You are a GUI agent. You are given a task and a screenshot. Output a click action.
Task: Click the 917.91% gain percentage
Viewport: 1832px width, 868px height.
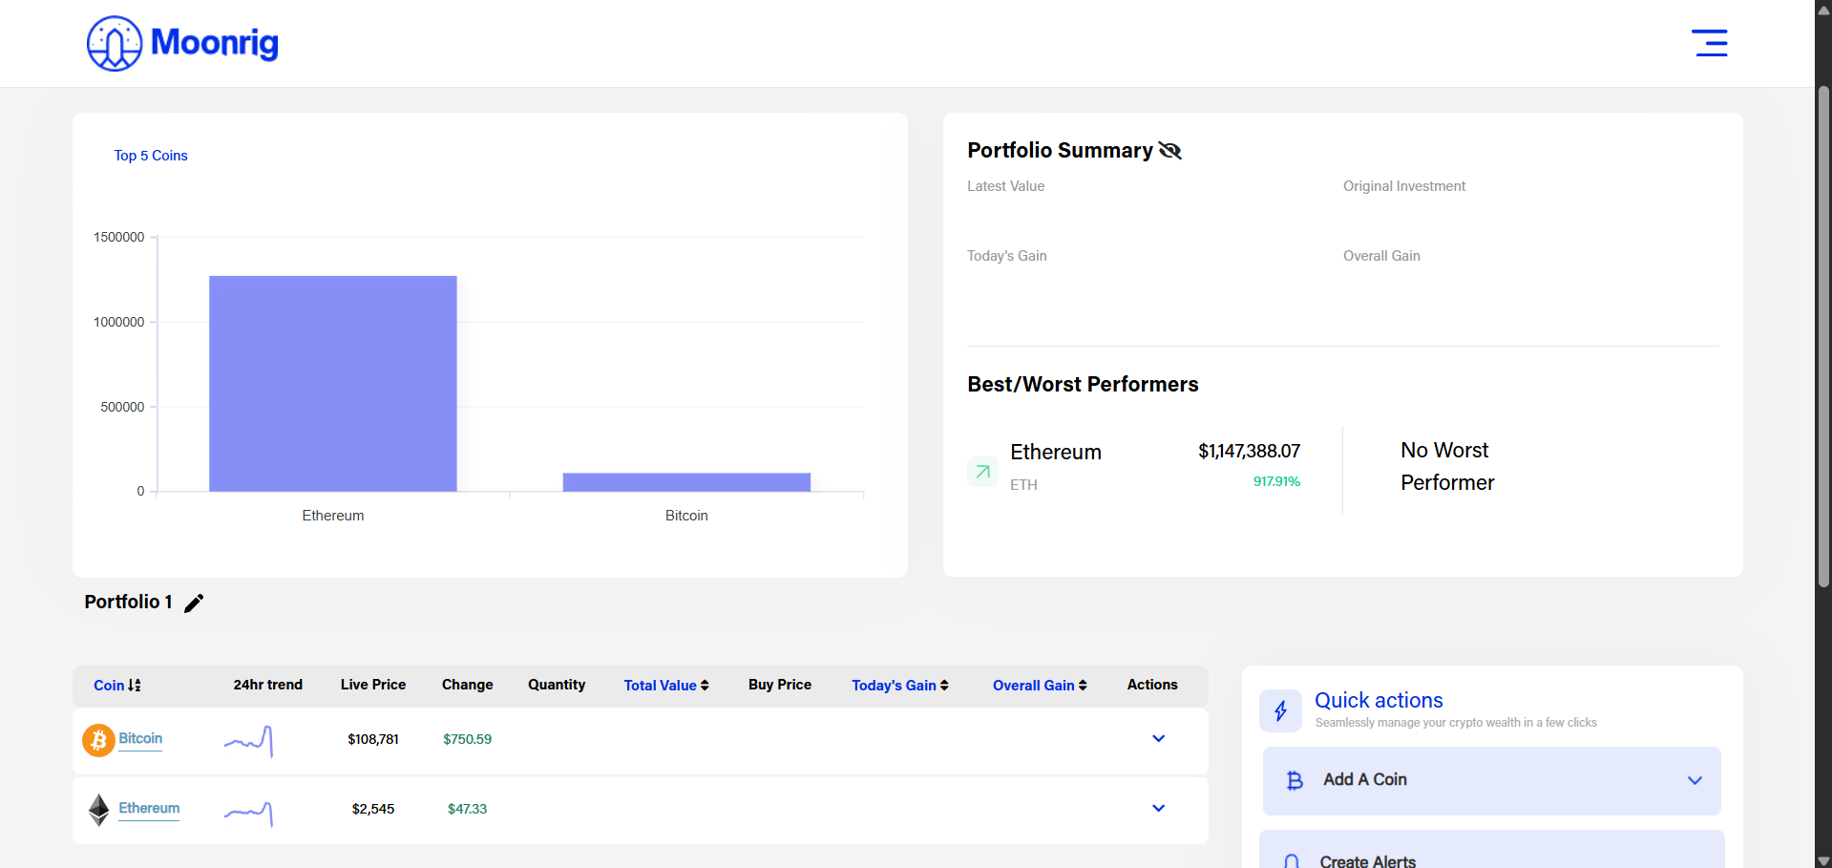[1276, 481]
